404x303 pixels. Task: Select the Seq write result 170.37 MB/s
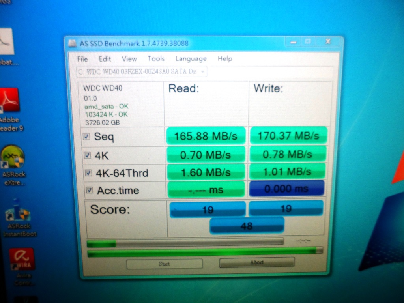point(288,135)
